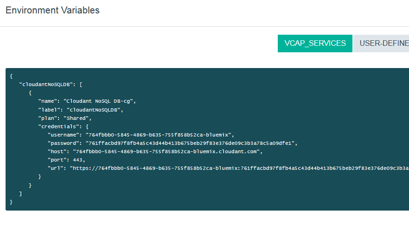
Task: Click the "port" key in credentials
Action: [57, 159]
